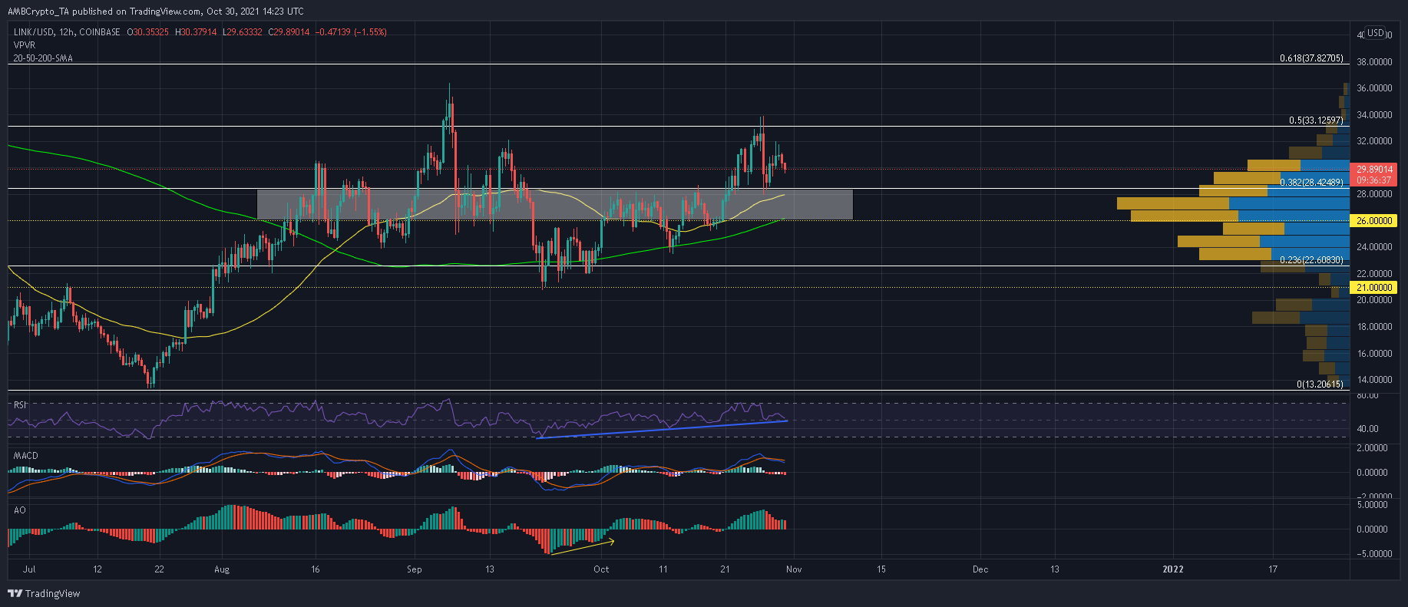Click the Sep label on the time axis
This screenshot has width=1408, height=607.
[415, 569]
